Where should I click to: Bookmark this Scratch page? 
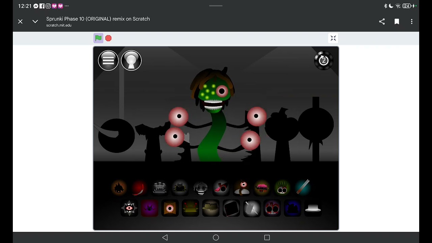[x=397, y=22]
